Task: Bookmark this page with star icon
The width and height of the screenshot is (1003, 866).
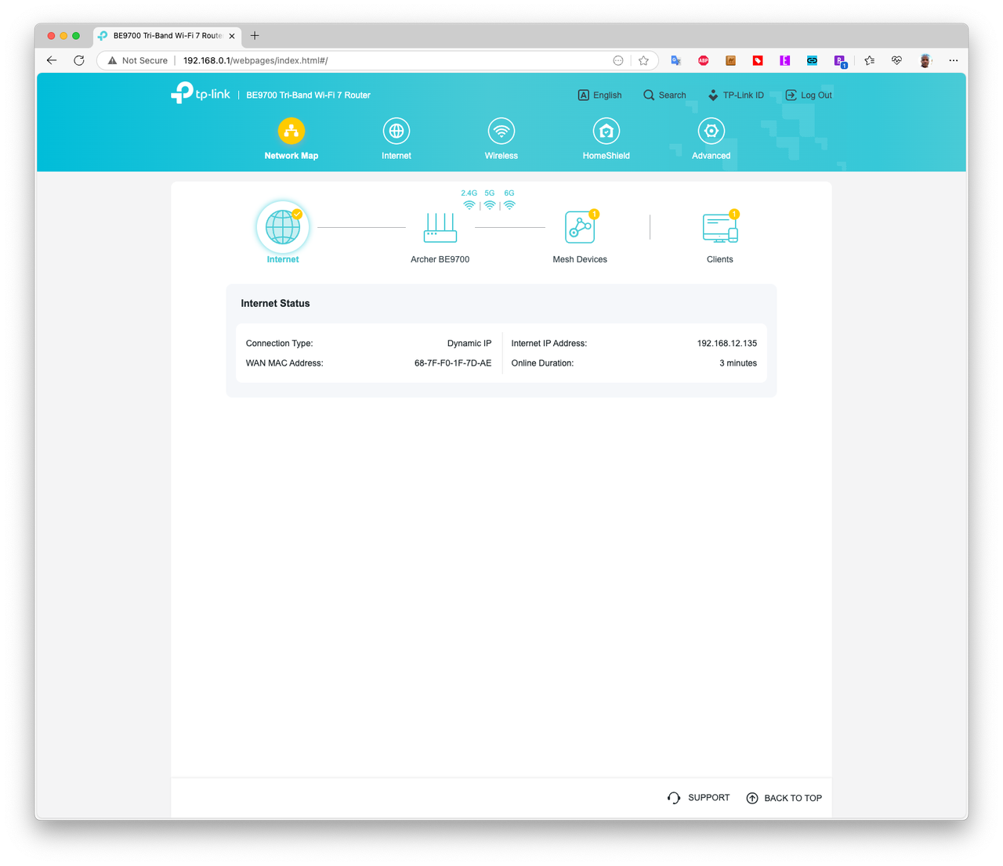Action: [643, 60]
